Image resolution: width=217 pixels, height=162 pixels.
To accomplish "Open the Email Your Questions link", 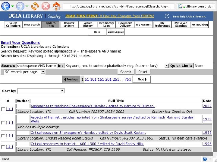I will tap(20, 43).
